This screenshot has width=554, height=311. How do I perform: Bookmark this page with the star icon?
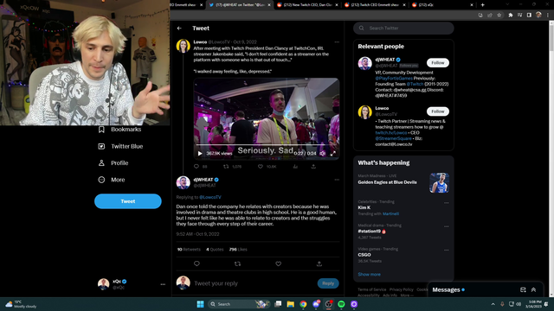point(499,16)
